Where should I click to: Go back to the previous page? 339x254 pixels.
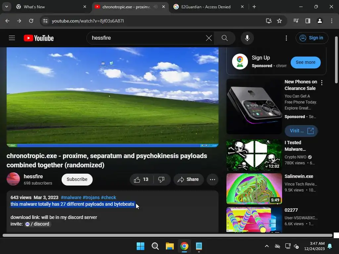pos(7,21)
